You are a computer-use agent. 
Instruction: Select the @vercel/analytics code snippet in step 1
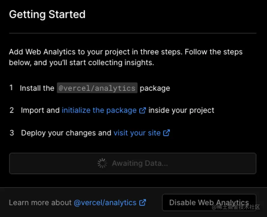click(x=97, y=88)
